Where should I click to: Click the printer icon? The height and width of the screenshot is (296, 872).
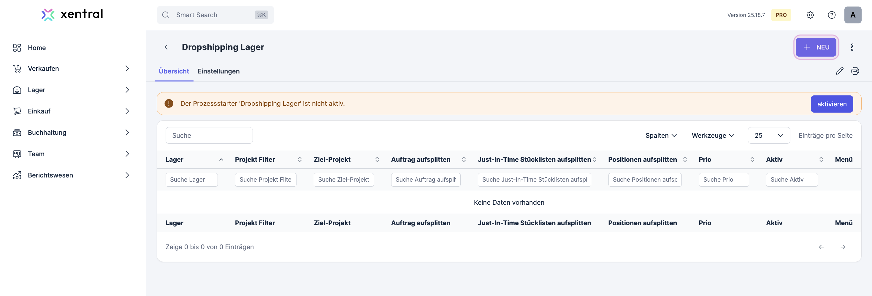click(x=855, y=71)
